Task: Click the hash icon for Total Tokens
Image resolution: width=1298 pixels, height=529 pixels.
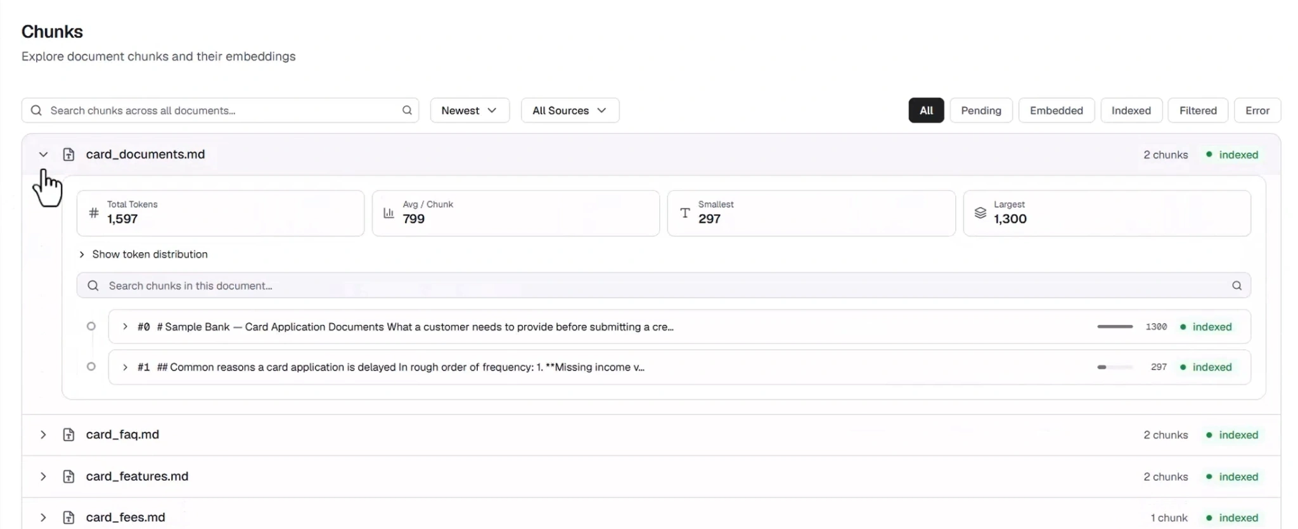Action: (94, 213)
